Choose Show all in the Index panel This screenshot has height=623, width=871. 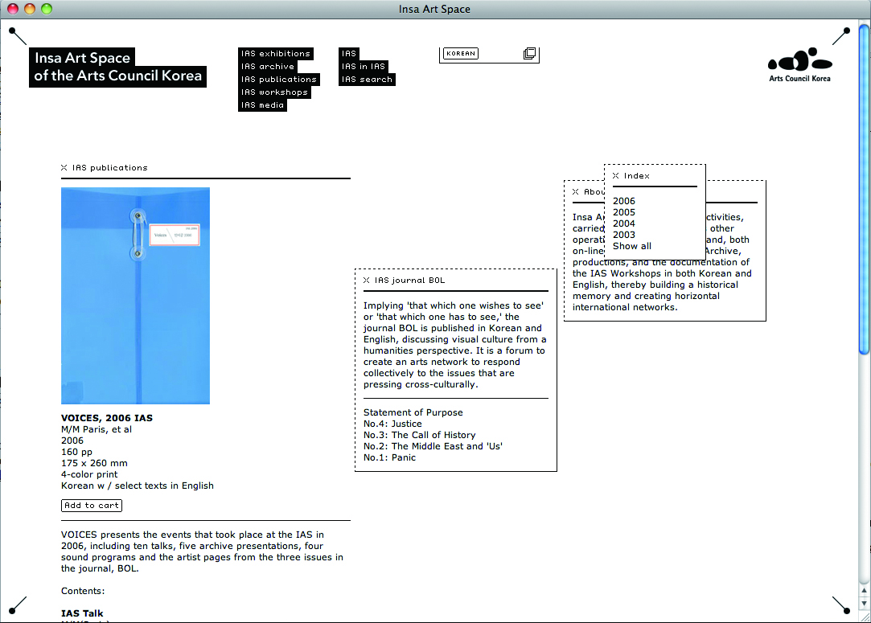(631, 246)
